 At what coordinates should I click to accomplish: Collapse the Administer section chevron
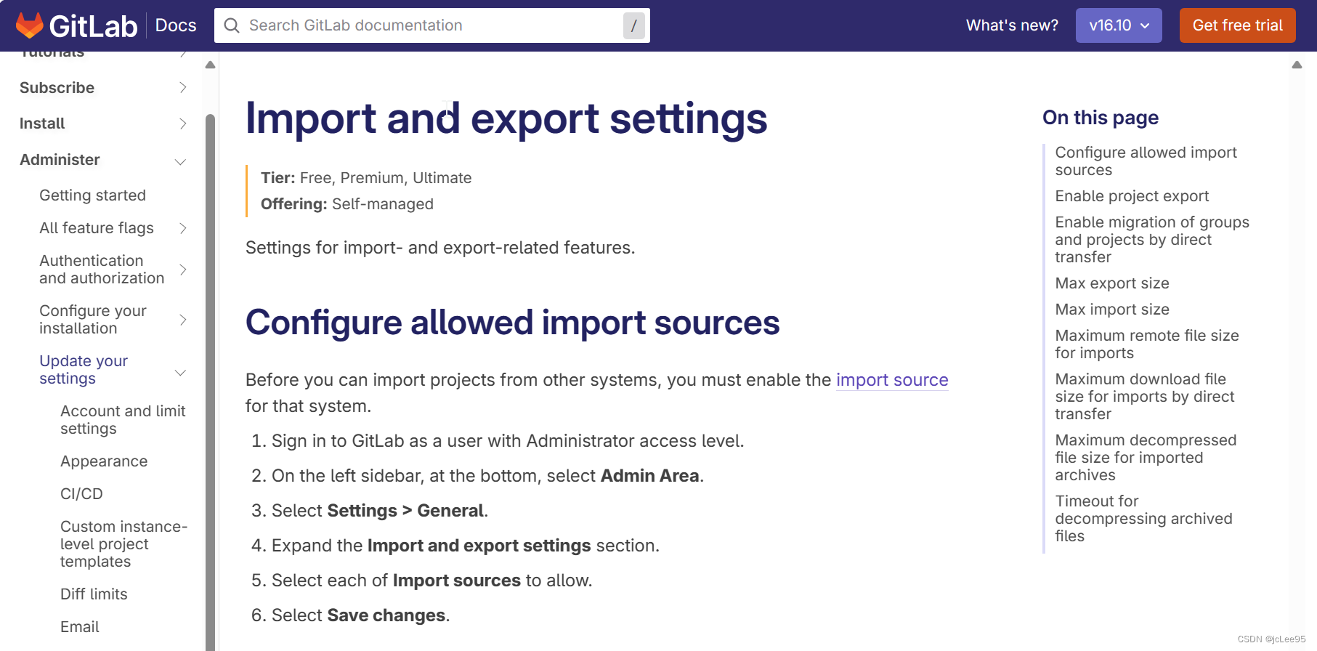pyautogui.click(x=181, y=161)
